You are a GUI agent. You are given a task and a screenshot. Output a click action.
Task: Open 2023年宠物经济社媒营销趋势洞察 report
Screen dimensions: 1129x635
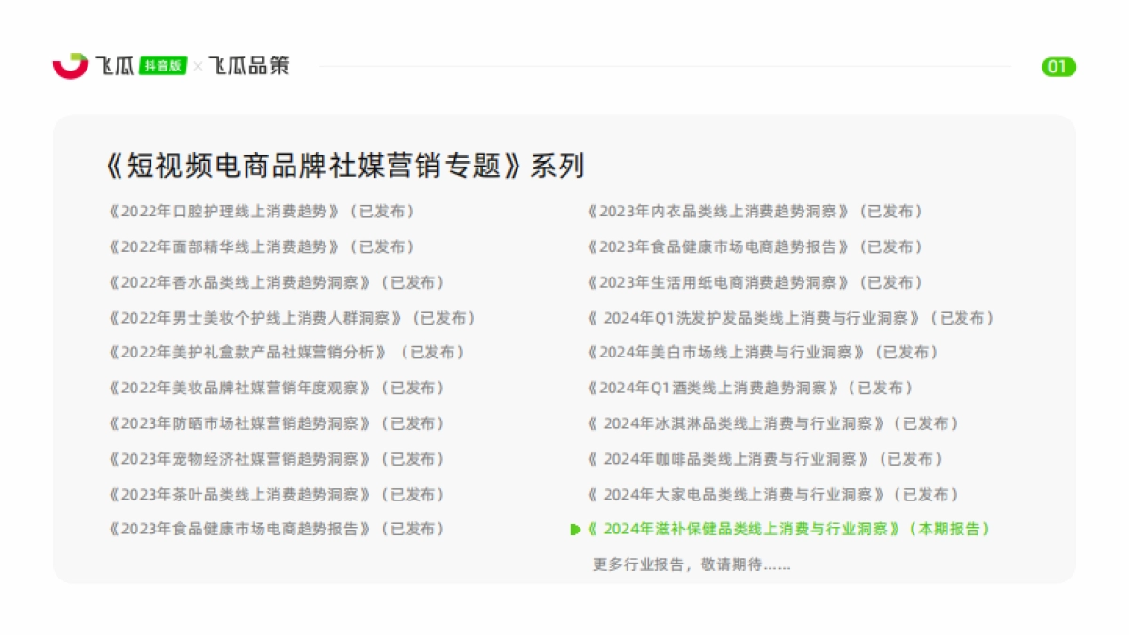[277, 459]
